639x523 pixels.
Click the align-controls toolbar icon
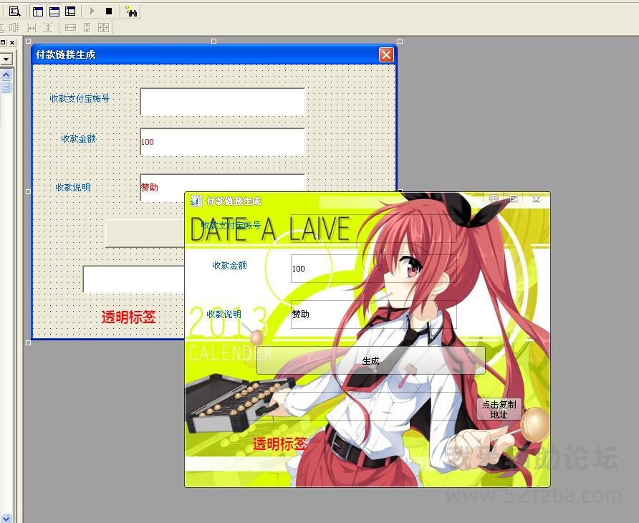[x=14, y=28]
